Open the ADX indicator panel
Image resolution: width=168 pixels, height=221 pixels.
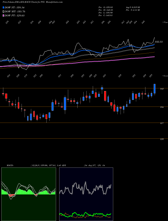[86, 194]
